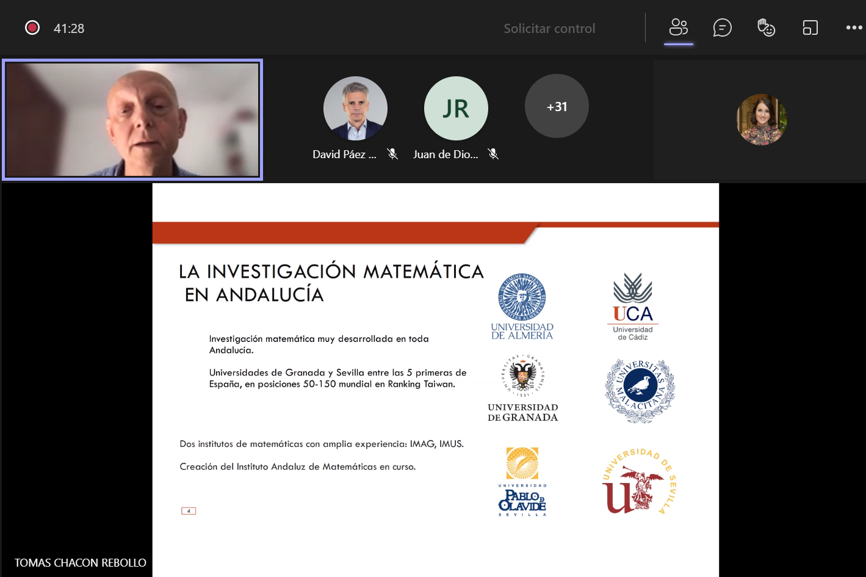Click the 41:28 meeting timer

click(69, 28)
